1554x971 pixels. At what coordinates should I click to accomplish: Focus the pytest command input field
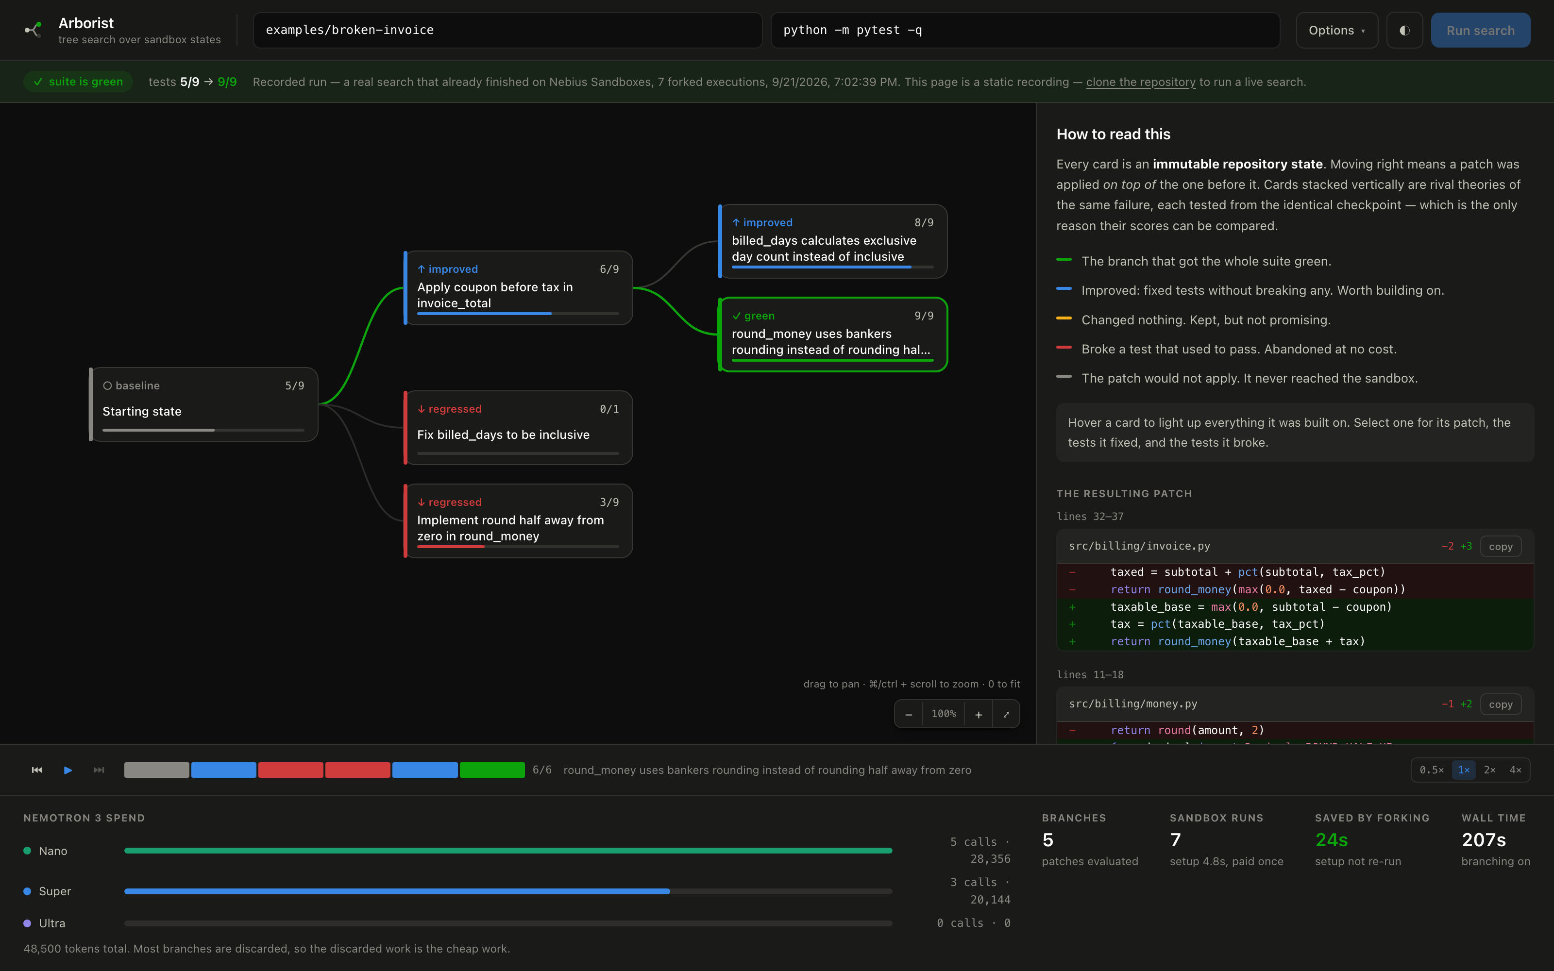tap(1026, 30)
